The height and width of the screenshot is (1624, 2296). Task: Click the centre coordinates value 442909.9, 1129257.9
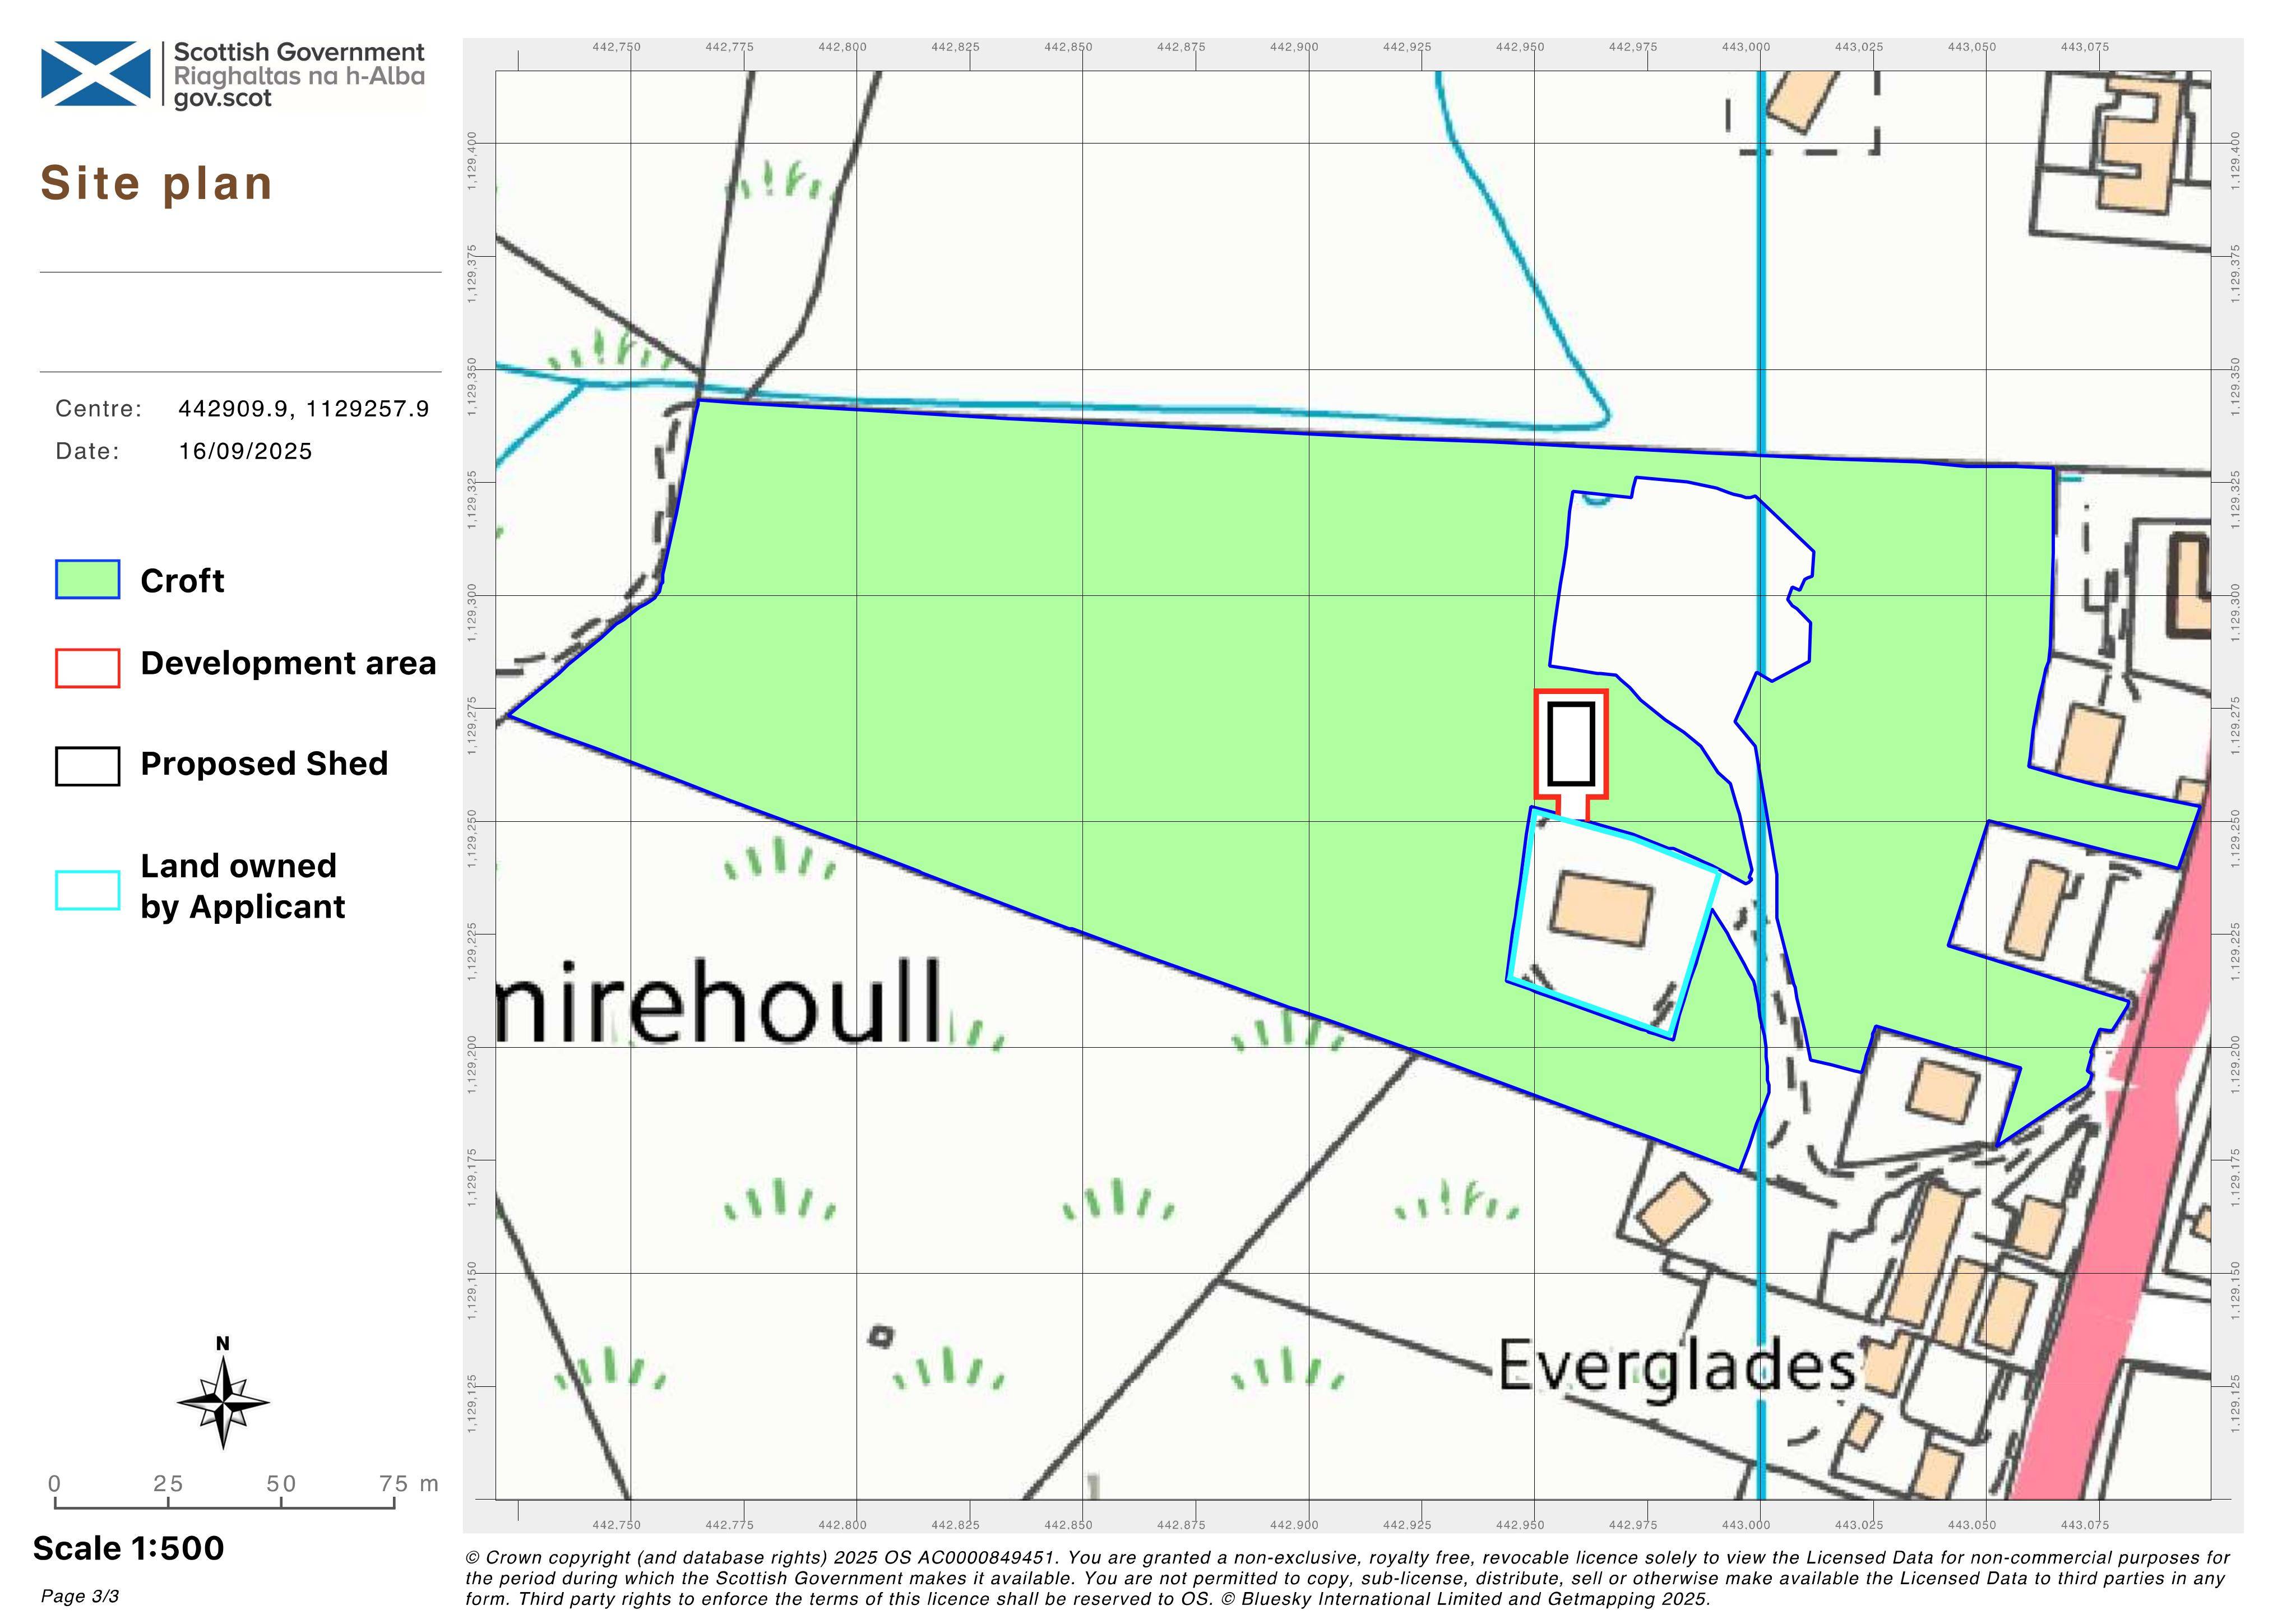click(x=304, y=409)
